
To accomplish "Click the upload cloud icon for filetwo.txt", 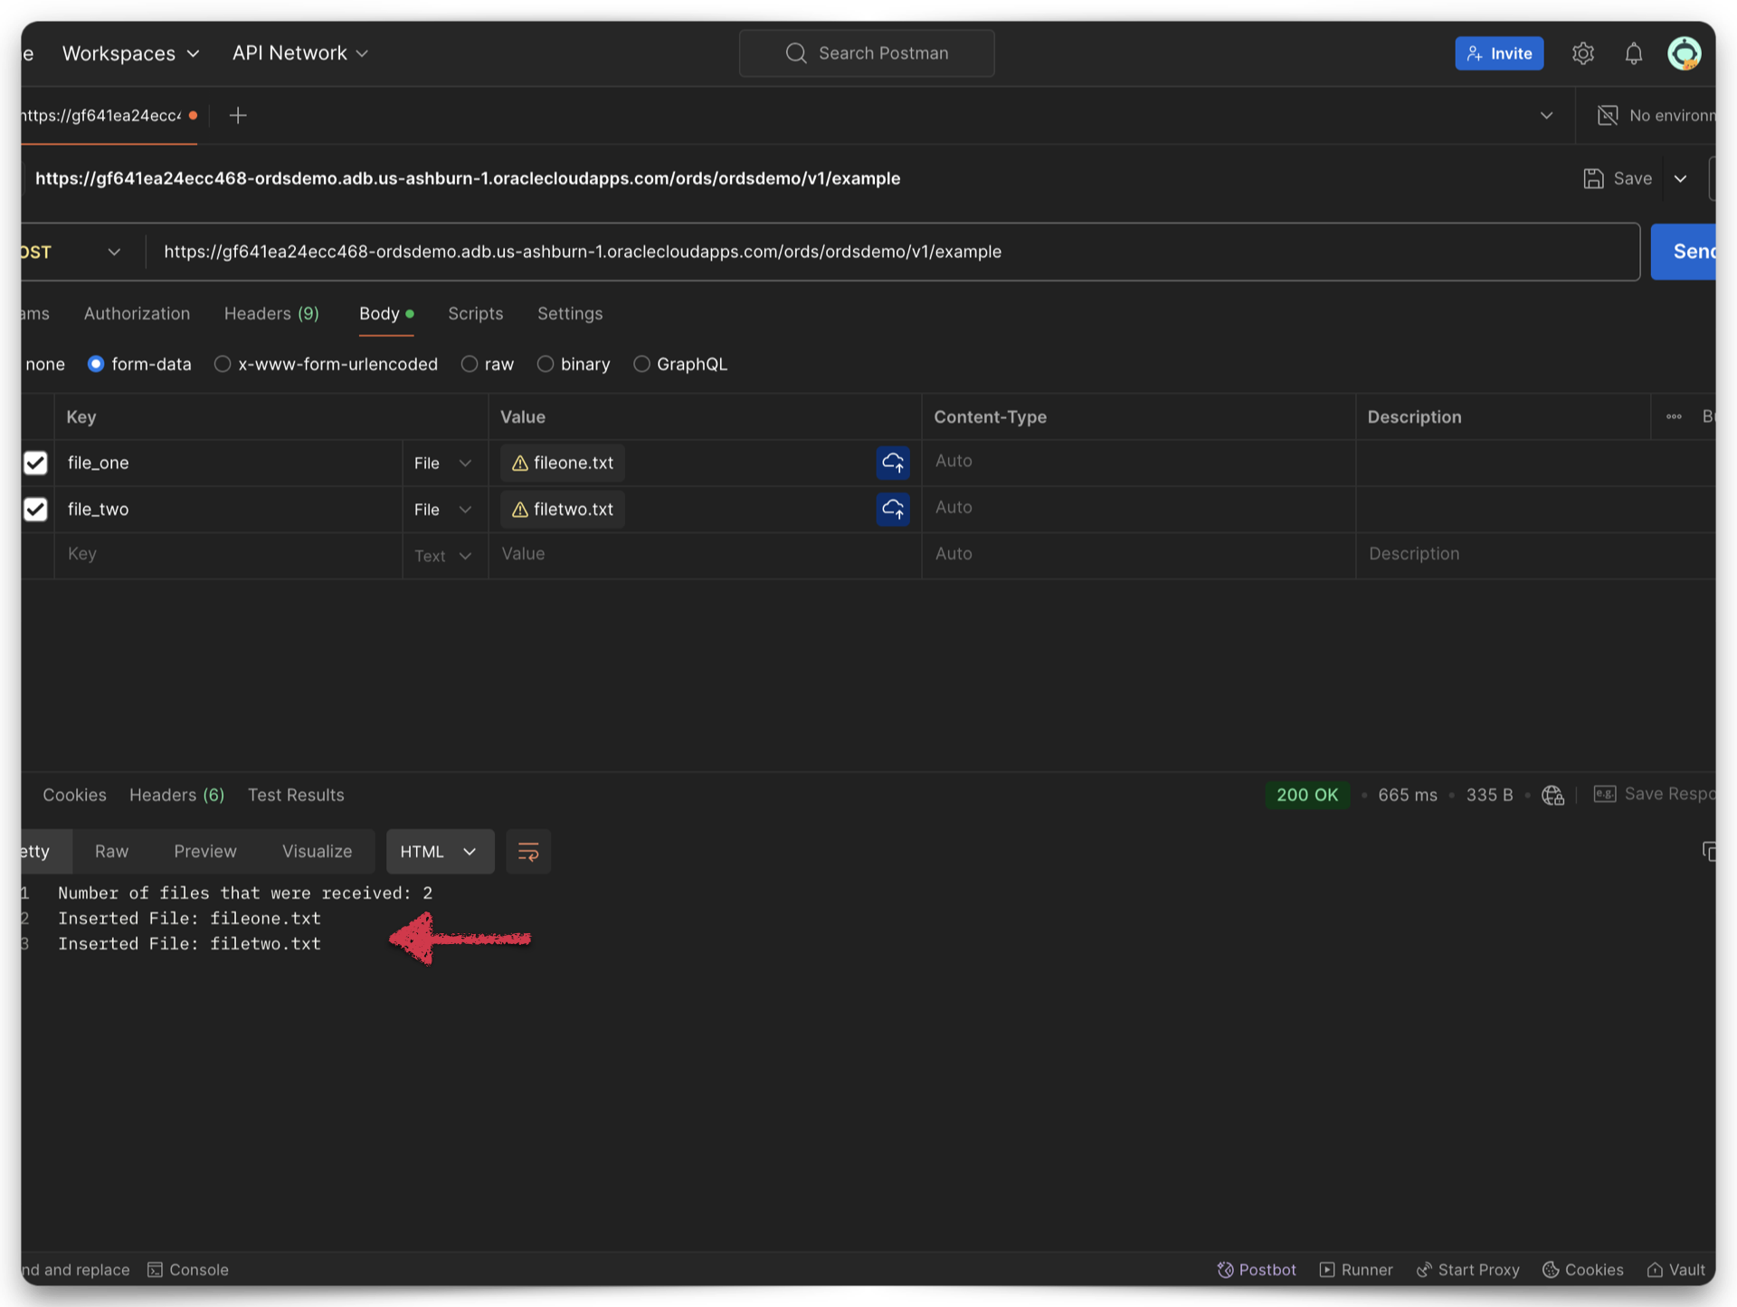I will tap(892, 509).
